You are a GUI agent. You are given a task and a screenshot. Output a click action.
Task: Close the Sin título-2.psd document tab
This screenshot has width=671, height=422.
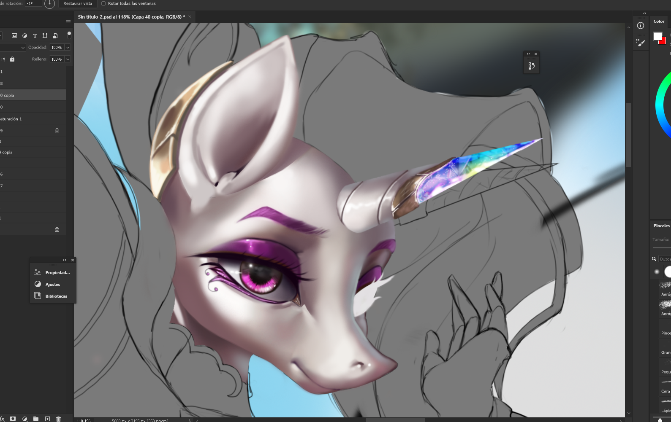click(190, 17)
